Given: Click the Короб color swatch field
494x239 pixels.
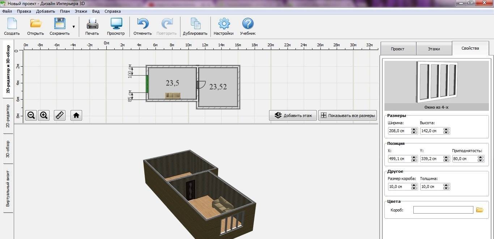Looking at the screenshot, I should [x=443, y=210].
